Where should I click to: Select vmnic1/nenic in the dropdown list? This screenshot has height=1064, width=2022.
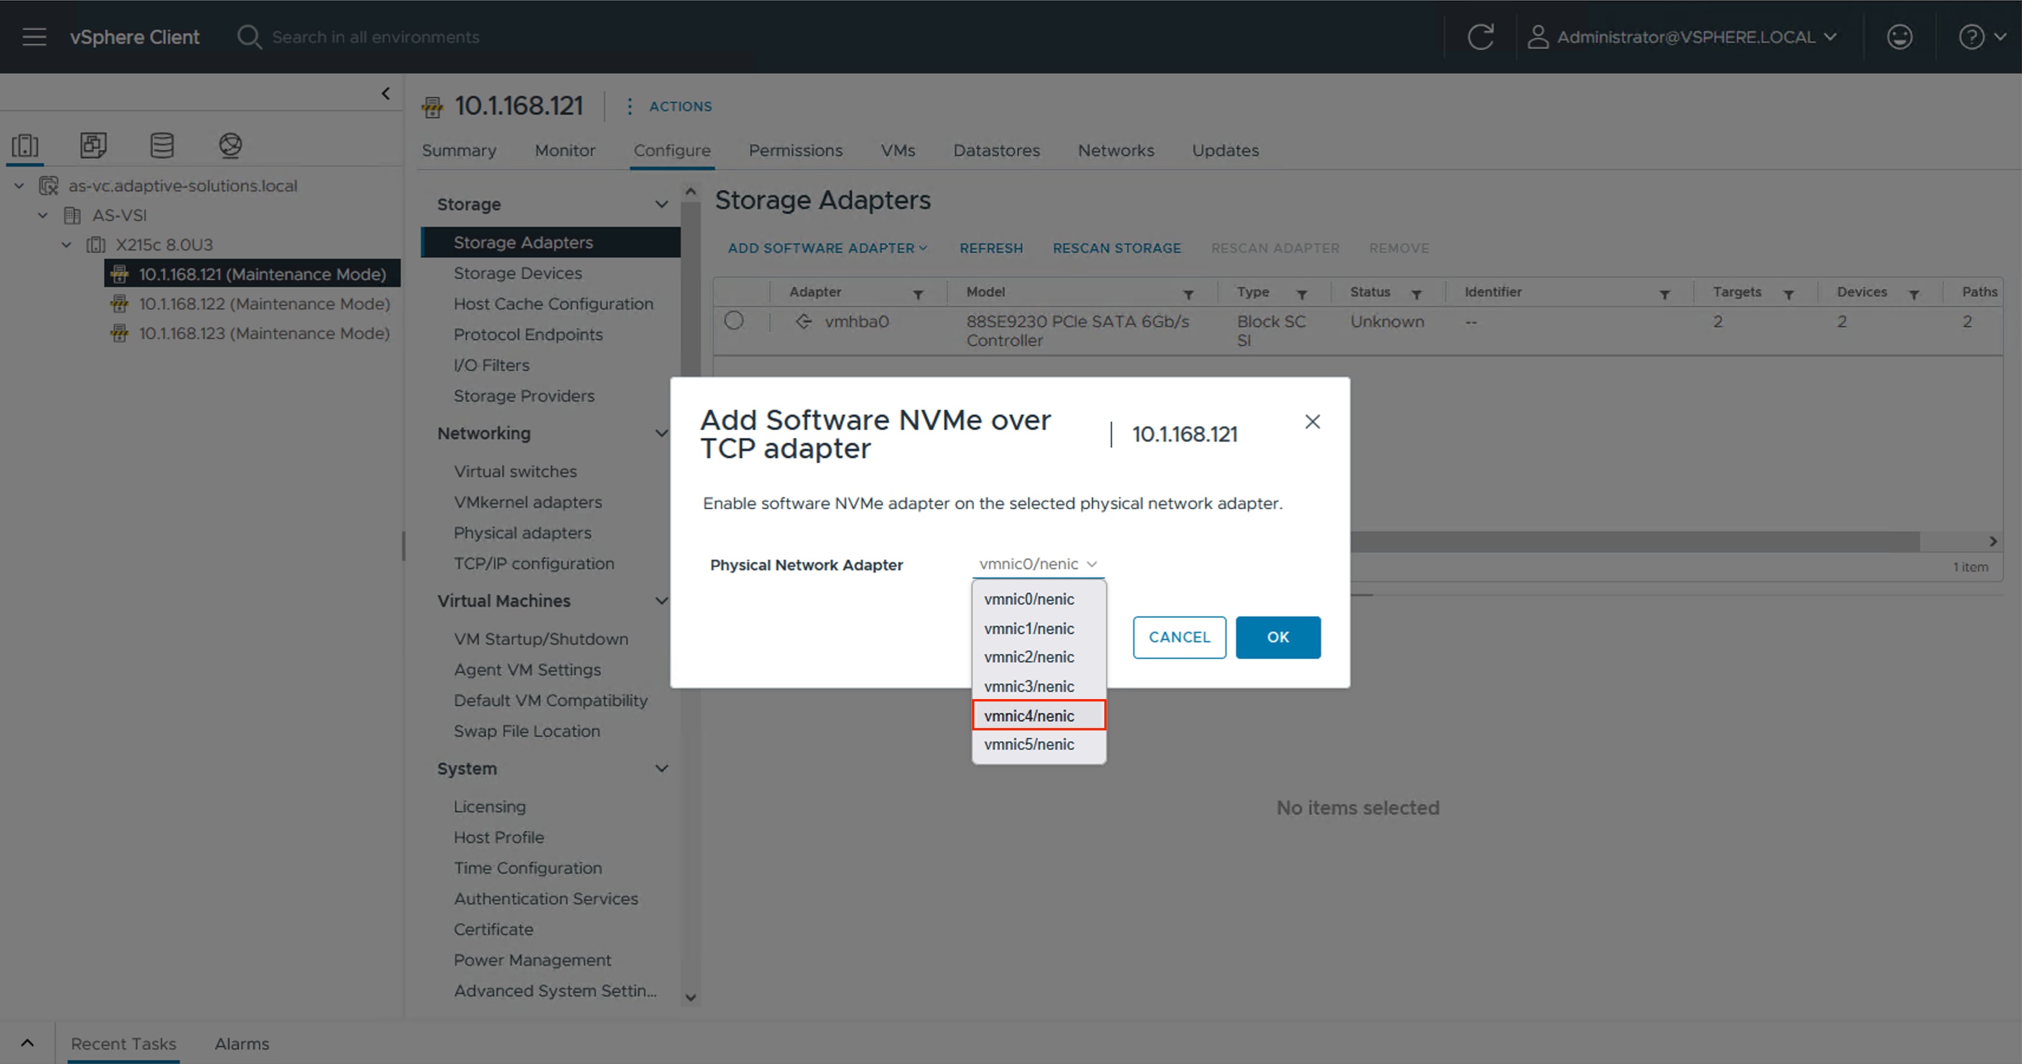click(x=1029, y=628)
